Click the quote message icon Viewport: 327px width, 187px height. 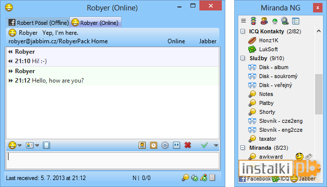pyautogui.click(x=176, y=145)
